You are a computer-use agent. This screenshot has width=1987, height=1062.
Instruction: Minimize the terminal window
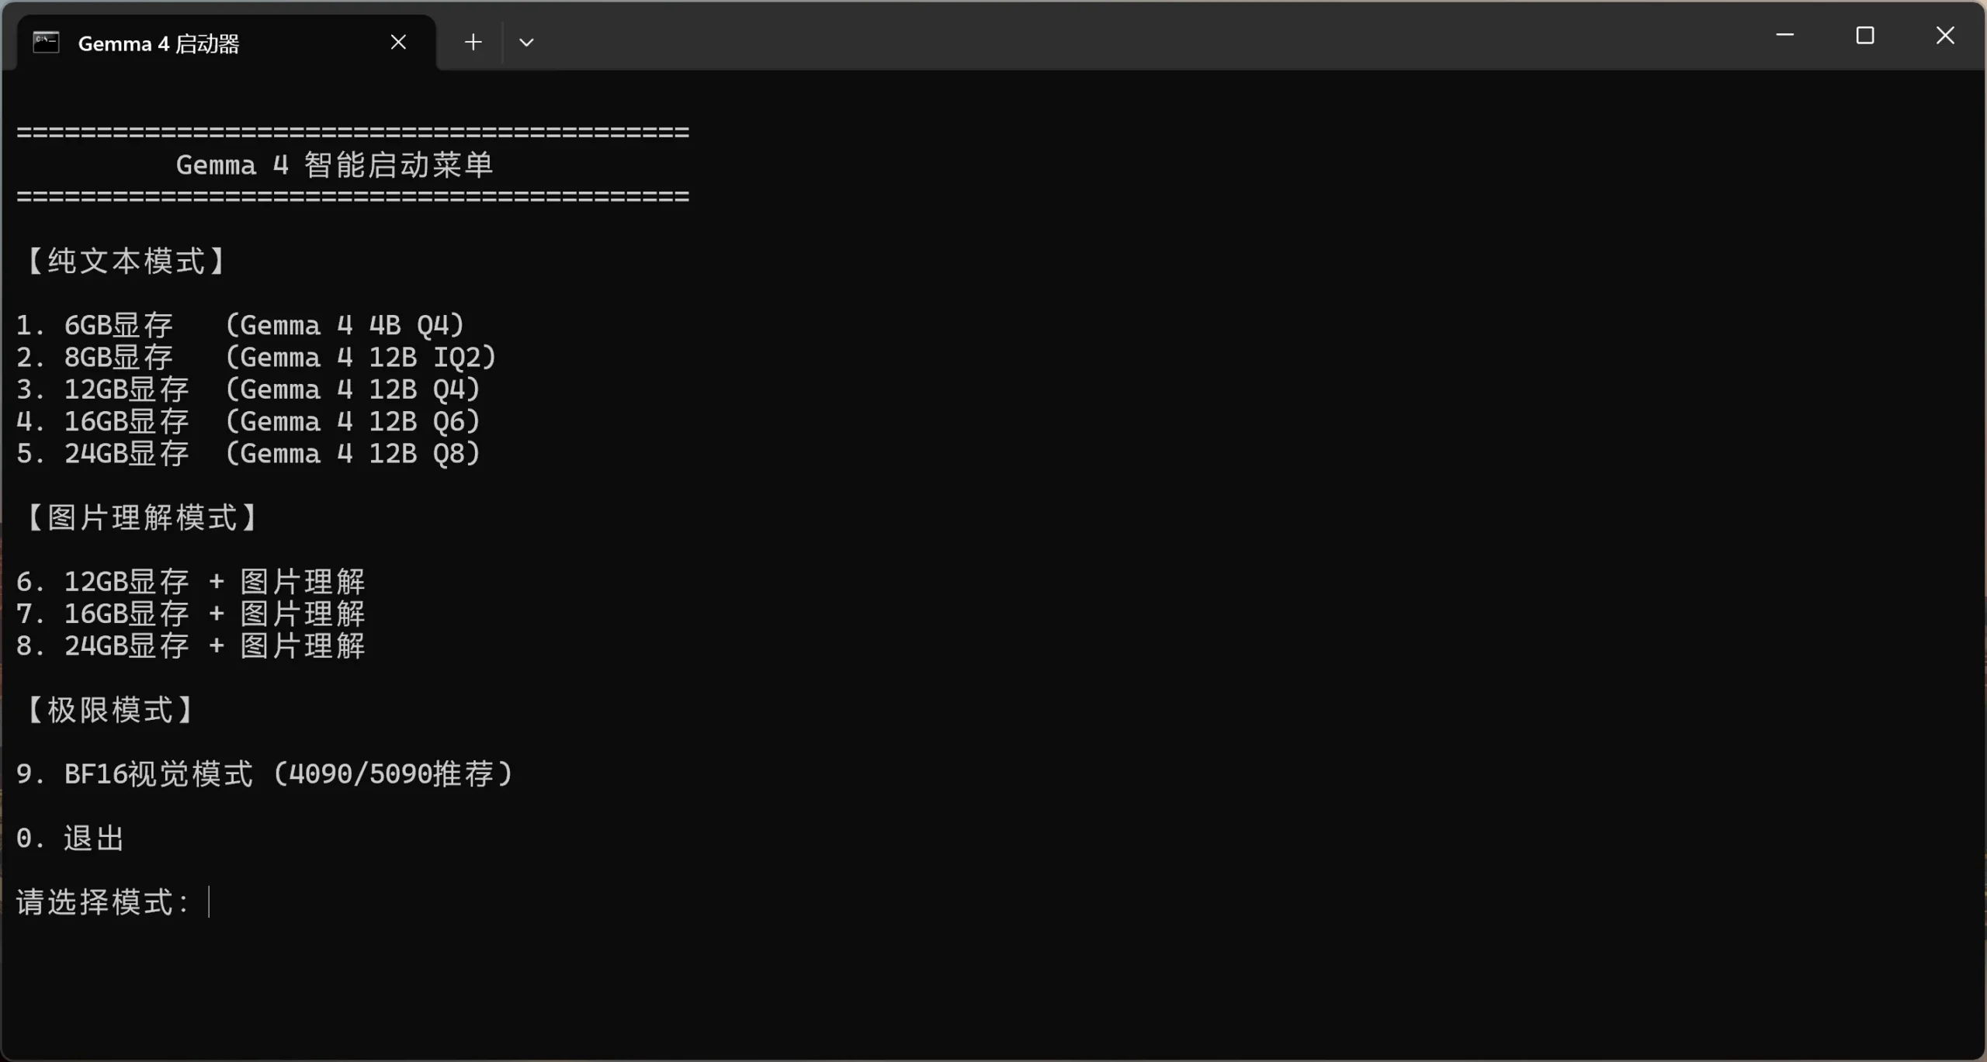[1784, 35]
